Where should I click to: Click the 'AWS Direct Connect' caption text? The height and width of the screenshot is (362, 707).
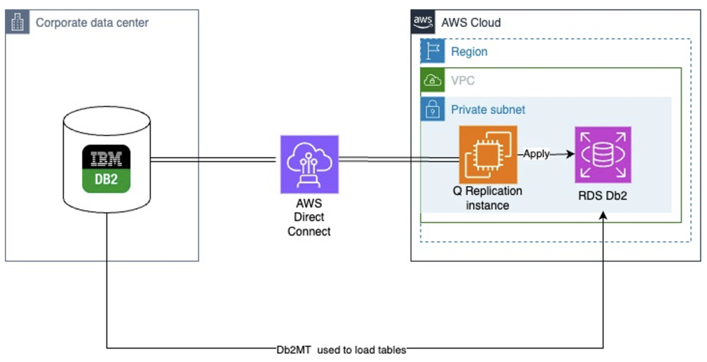pos(309,217)
